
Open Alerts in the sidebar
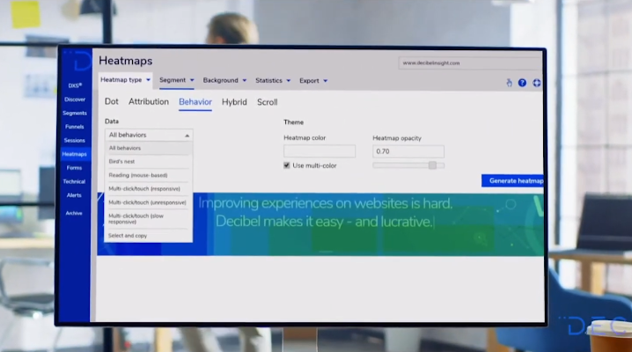coord(74,195)
